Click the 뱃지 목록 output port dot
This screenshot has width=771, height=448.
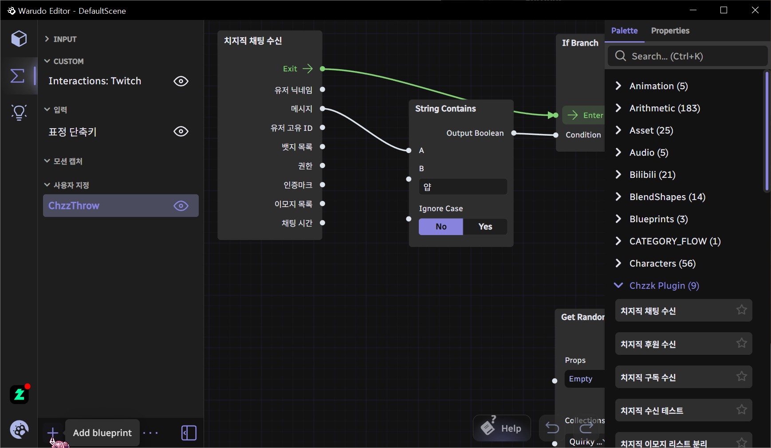tap(323, 146)
